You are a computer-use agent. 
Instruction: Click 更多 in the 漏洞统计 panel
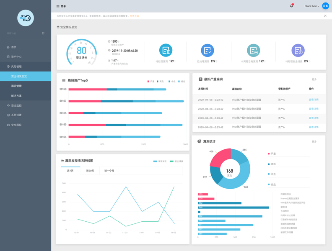click(x=314, y=141)
